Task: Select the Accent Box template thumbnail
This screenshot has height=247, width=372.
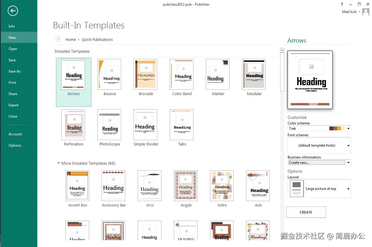Action: click(x=77, y=186)
